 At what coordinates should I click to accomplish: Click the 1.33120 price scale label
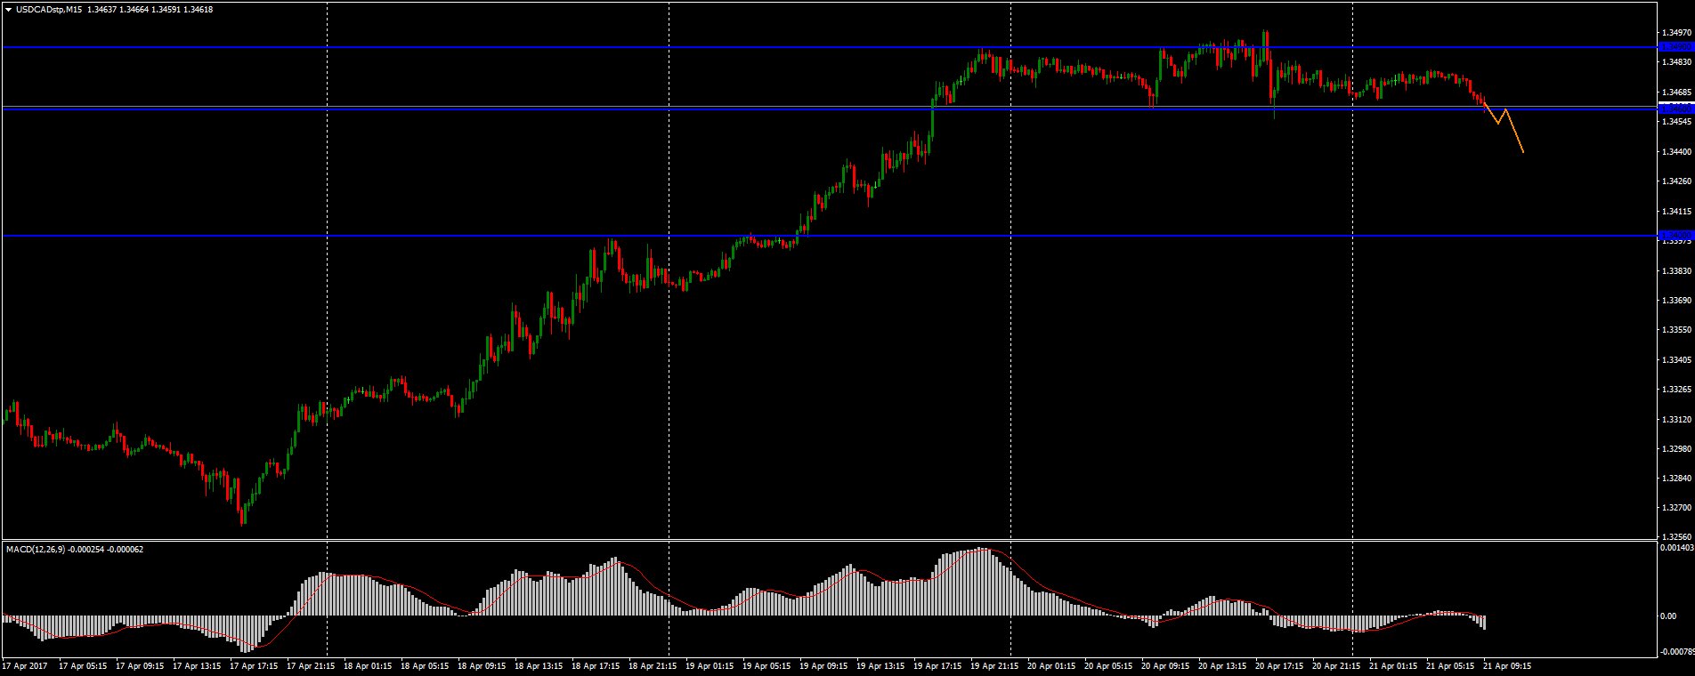[x=1675, y=419]
